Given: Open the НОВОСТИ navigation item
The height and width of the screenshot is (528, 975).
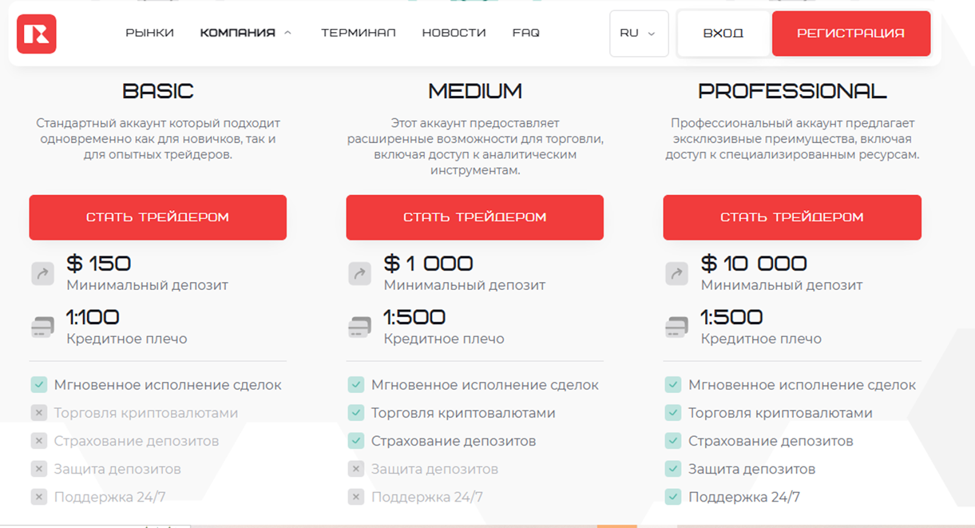Looking at the screenshot, I should [x=454, y=33].
